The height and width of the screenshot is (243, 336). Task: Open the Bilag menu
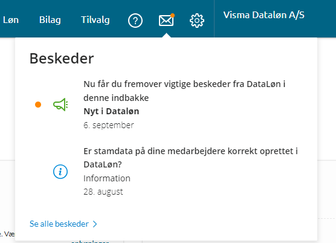pyautogui.click(x=50, y=20)
